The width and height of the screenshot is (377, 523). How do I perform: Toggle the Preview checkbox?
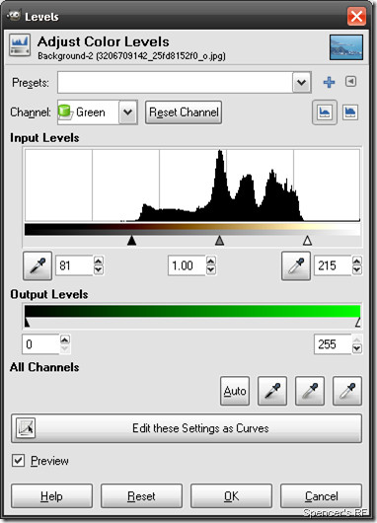pyautogui.click(x=18, y=461)
